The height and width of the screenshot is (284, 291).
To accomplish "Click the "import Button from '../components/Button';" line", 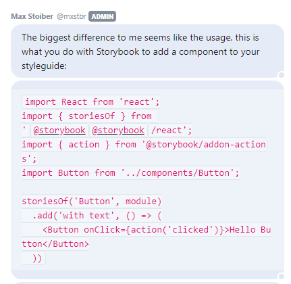I will coord(130,173).
